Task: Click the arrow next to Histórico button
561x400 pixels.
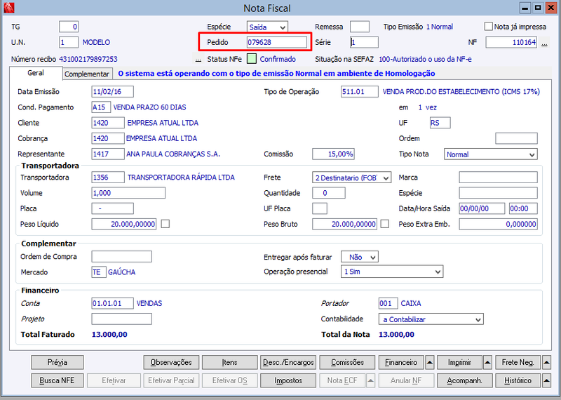Action: coord(546,380)
